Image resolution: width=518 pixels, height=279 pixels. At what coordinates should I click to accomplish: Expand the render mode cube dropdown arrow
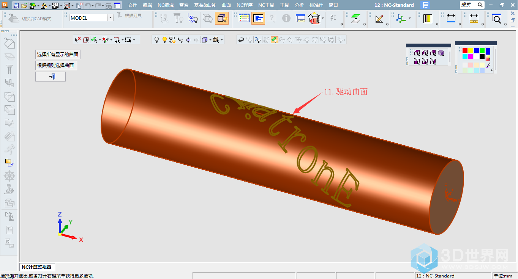coord(210,39)
